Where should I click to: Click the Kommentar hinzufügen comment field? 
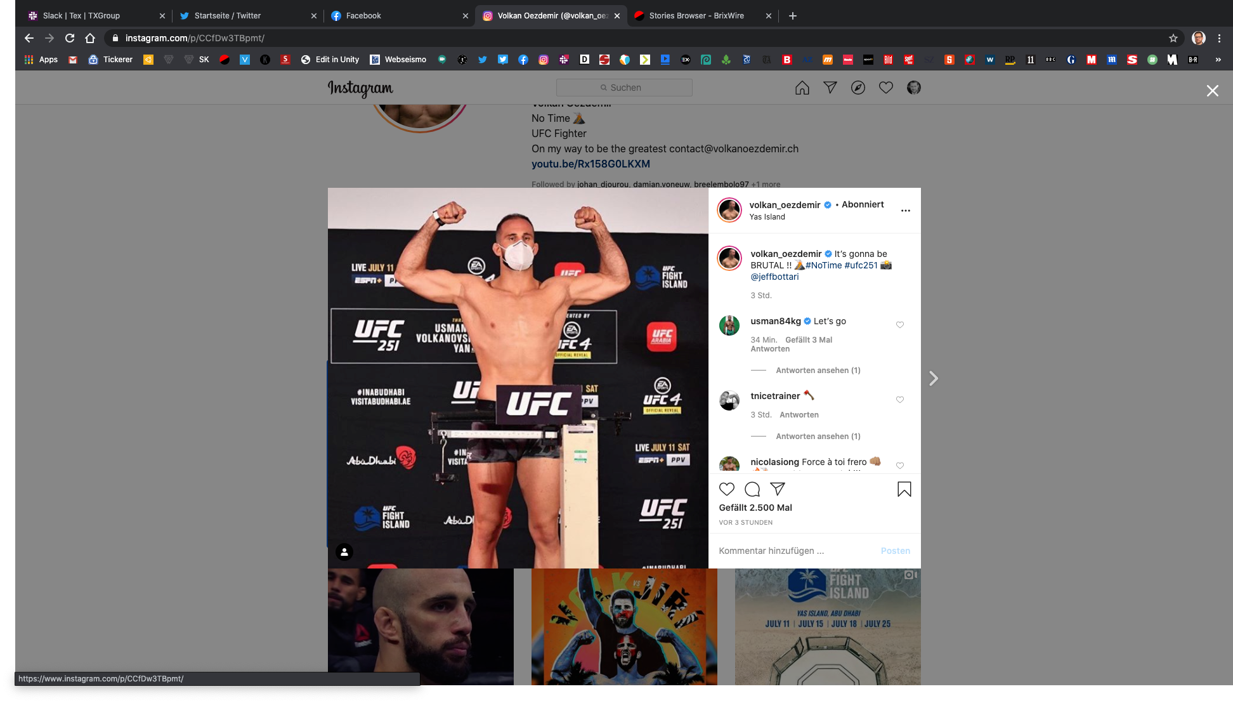[x=796, y=551]
